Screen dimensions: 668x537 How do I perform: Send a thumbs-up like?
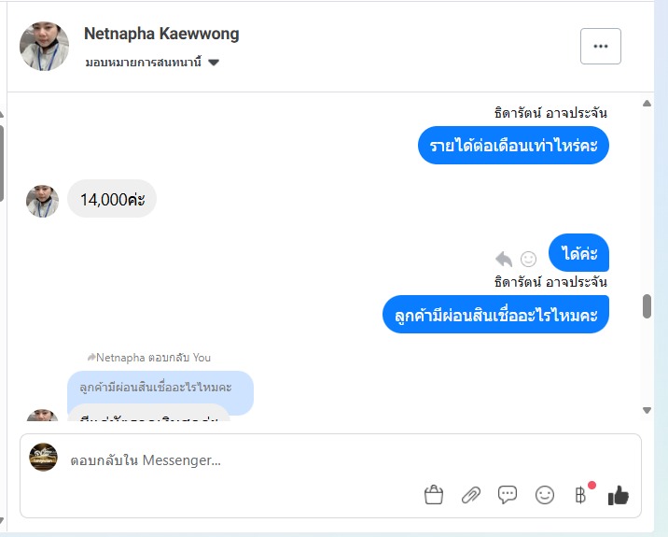[x=618, y=495]
